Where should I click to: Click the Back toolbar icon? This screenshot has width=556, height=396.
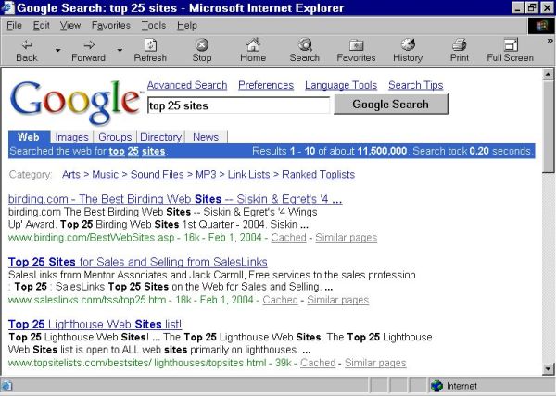(27, 44)
